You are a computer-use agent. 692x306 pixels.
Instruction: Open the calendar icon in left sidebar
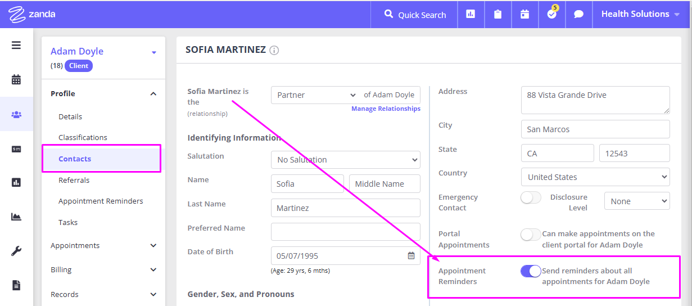pyautogui.click(x=16, y=79)
